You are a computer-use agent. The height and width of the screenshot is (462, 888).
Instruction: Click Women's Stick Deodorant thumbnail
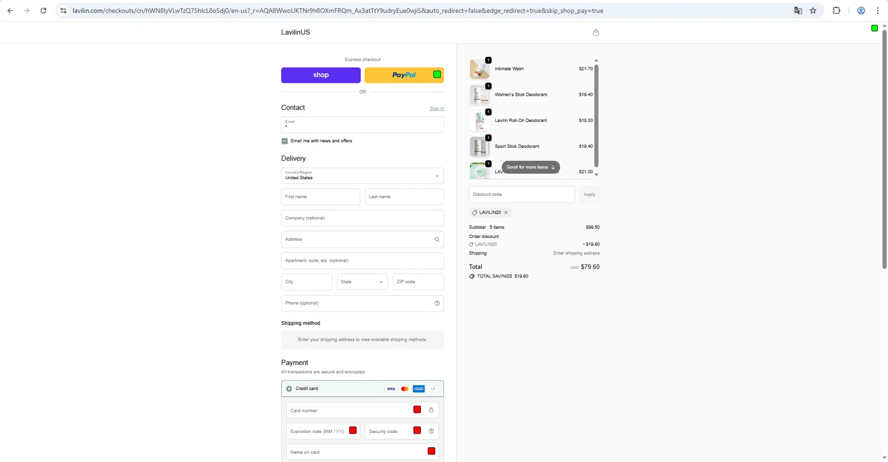click(480, 95)
